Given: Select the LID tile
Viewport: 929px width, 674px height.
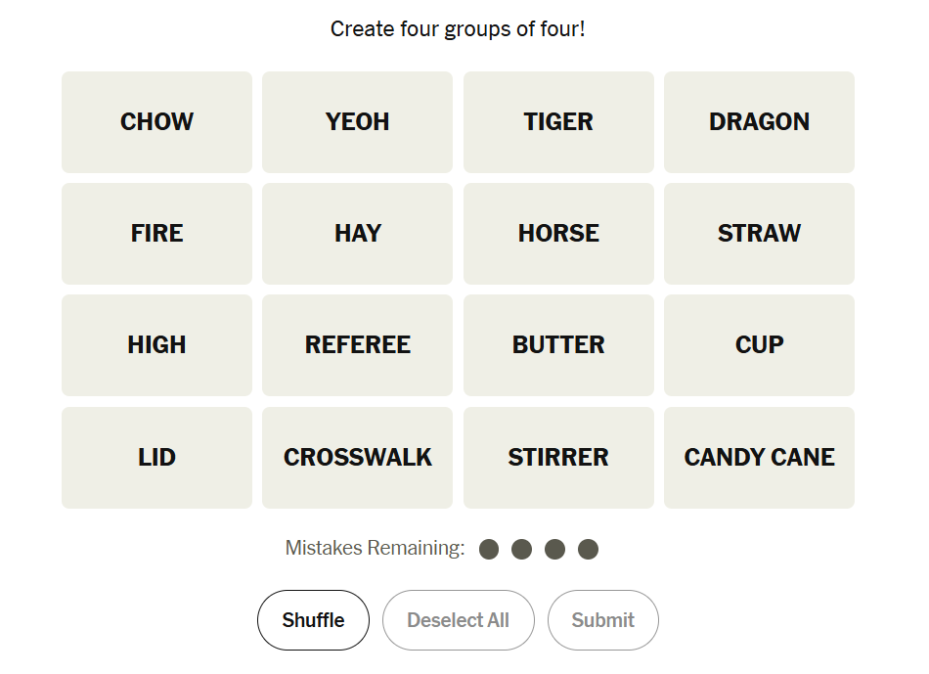Looking at the screenshot, I should 156,458.
